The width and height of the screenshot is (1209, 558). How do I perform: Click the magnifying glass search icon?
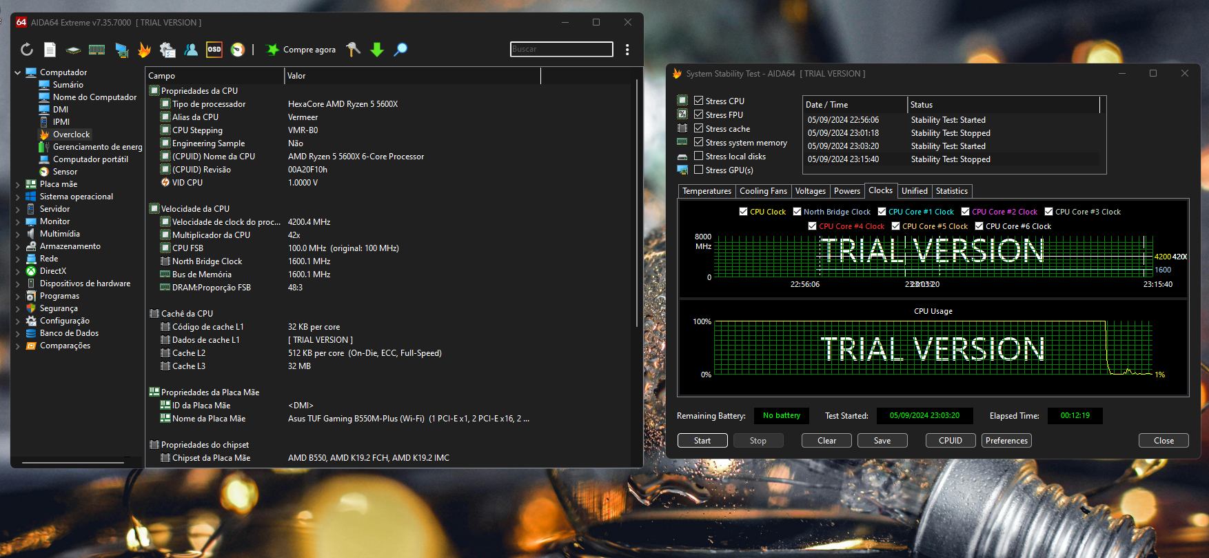[400, 50]
